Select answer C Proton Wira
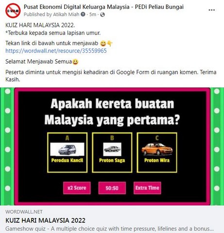The width and height of the screenshot is (224, 233). pyautogui.click(x=157, y=152)
